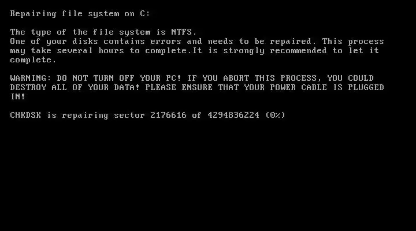Screen dimensions: 416x231
Task: Click the text 'may take several hours'
Action: click(x=67, y=51)
